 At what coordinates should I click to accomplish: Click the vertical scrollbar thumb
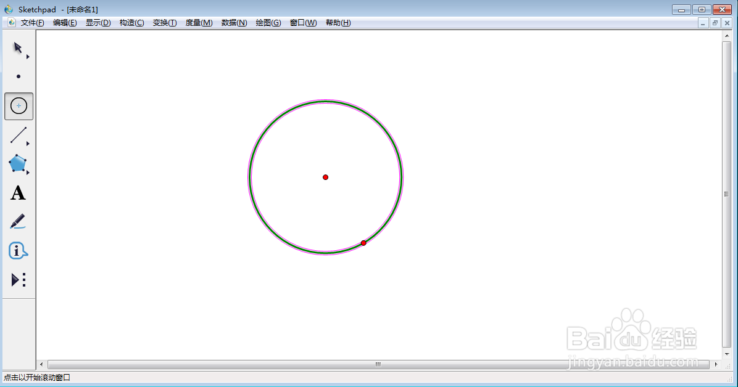[727, 194]
